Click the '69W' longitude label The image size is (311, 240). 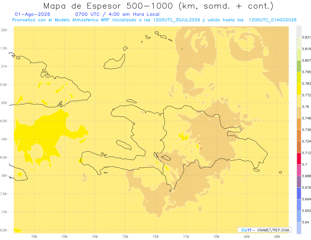[x=246, y=237]
